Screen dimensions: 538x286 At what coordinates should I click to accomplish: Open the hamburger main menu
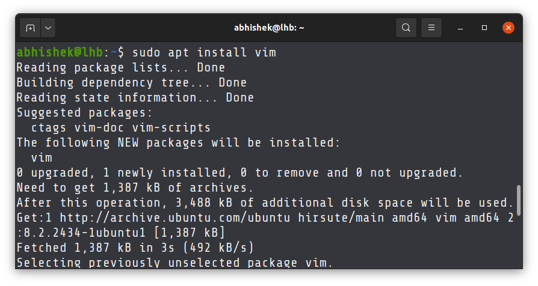pos(431,28)
